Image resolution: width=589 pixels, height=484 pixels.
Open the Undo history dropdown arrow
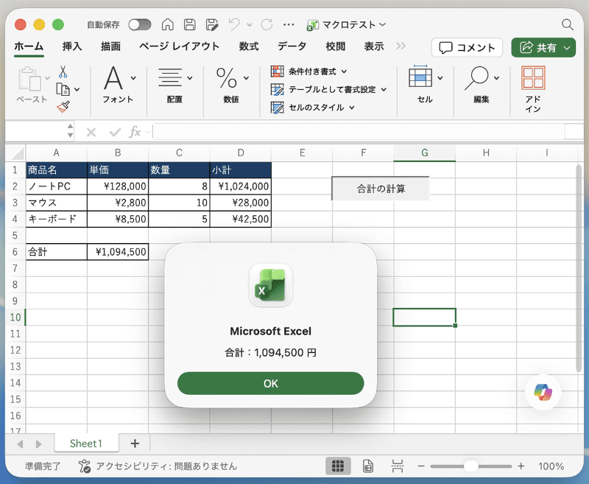250,25
